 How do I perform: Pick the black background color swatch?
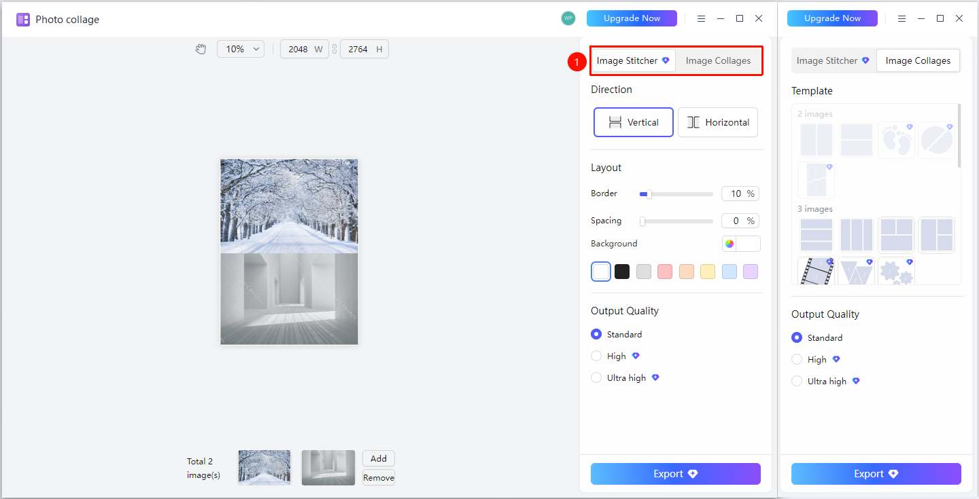[x=622, y=272]
